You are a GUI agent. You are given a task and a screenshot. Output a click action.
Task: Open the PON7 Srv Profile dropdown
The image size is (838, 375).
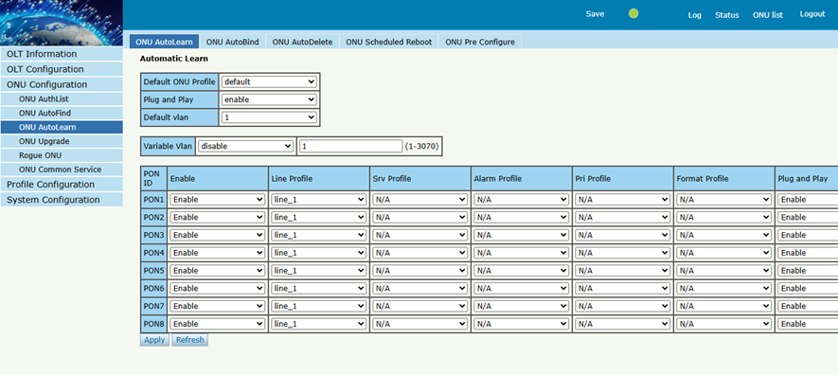tap(420, 306)
